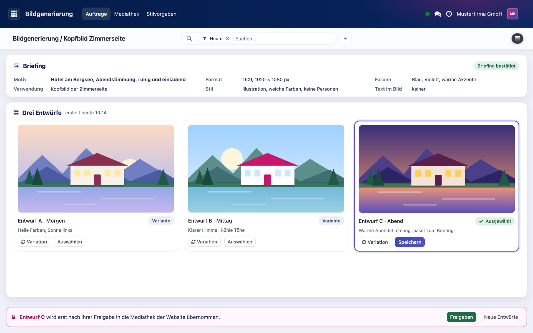The image size is (533, 333).
Task: Open Entwurf B Mittag thumbnail
Action: click(x=266, y=168)
